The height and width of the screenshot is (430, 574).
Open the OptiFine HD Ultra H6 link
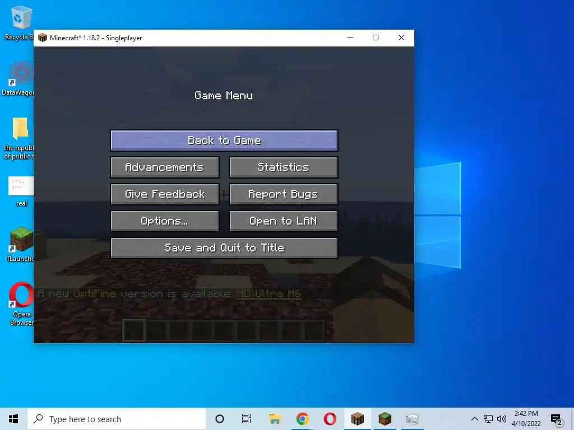pyautogui.click(x=269, y=293)
